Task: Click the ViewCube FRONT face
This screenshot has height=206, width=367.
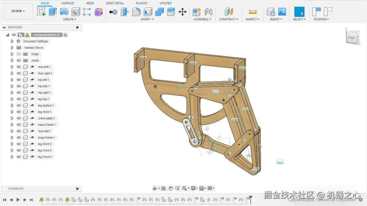Action: tap(351, 38)
